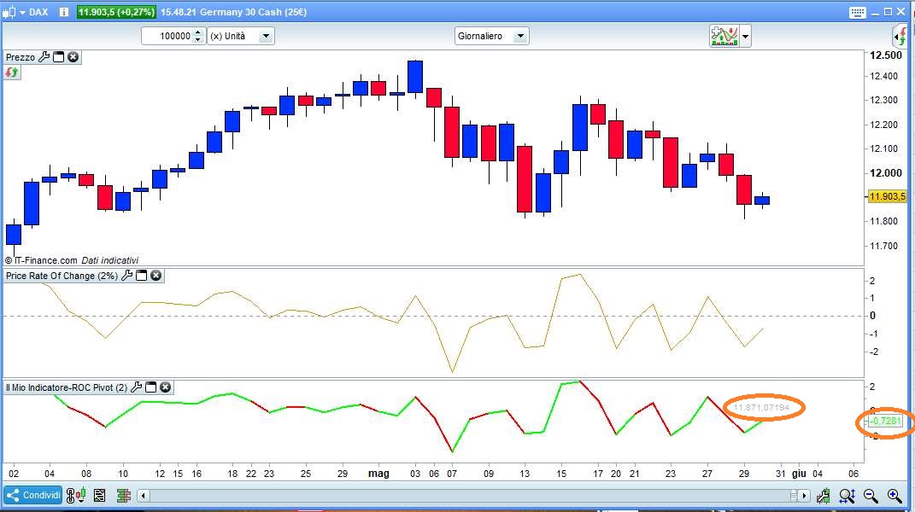Click the horizontal bars icon in bottom toolbar
915x512 pixels.
(x=123, y=496)
